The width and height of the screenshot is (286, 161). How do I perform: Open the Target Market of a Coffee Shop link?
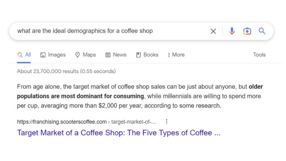[119, 133]
